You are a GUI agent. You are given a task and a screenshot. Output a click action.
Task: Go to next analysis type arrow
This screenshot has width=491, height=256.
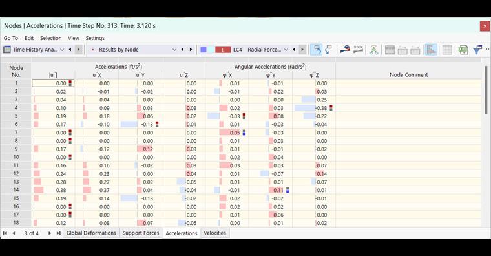tap(78, 50)
